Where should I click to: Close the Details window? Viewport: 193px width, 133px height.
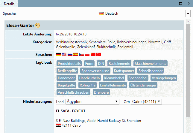pos(189,4)
